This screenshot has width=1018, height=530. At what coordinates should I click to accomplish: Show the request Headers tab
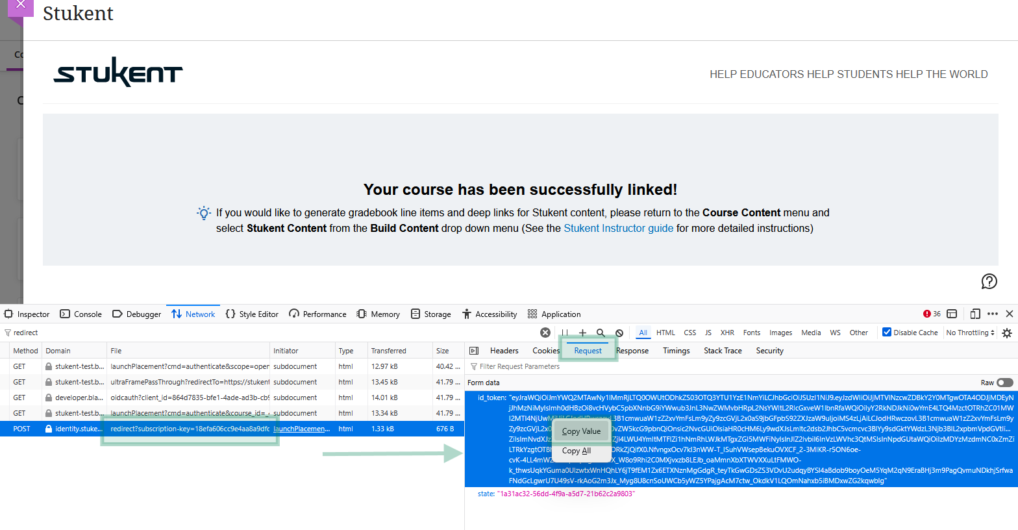click(504, 351)
